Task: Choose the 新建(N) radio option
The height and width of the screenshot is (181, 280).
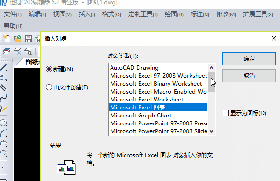Action: click(x=59, y=69)
